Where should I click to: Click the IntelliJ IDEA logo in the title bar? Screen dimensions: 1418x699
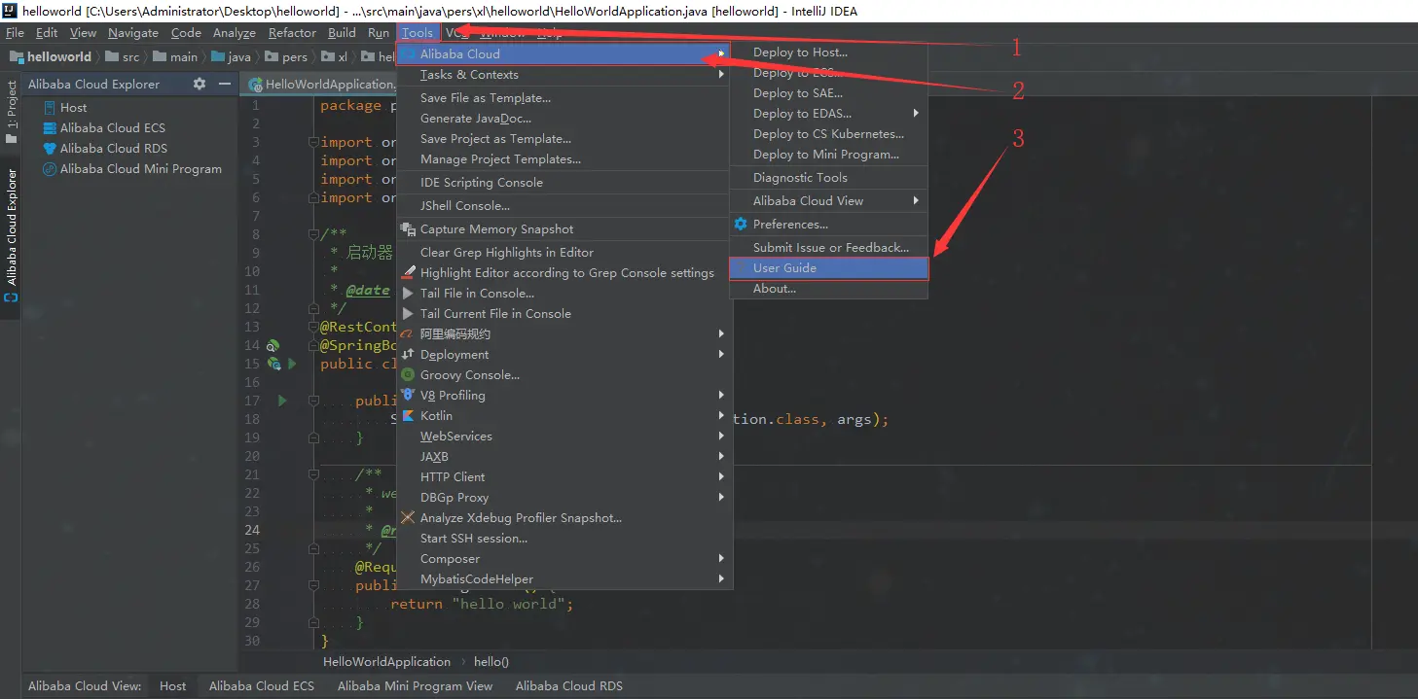(x=11, y=11)
